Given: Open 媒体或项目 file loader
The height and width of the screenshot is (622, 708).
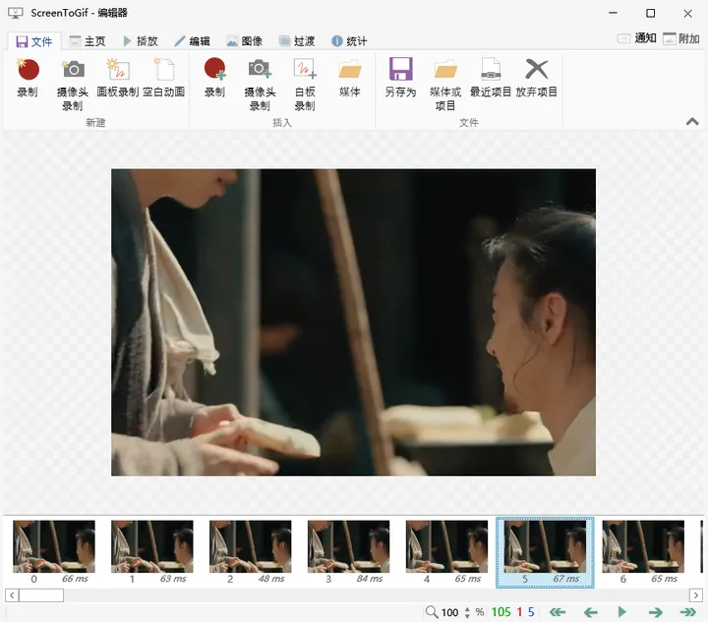Looking at the screenshot, I should [x=445, y=85].
